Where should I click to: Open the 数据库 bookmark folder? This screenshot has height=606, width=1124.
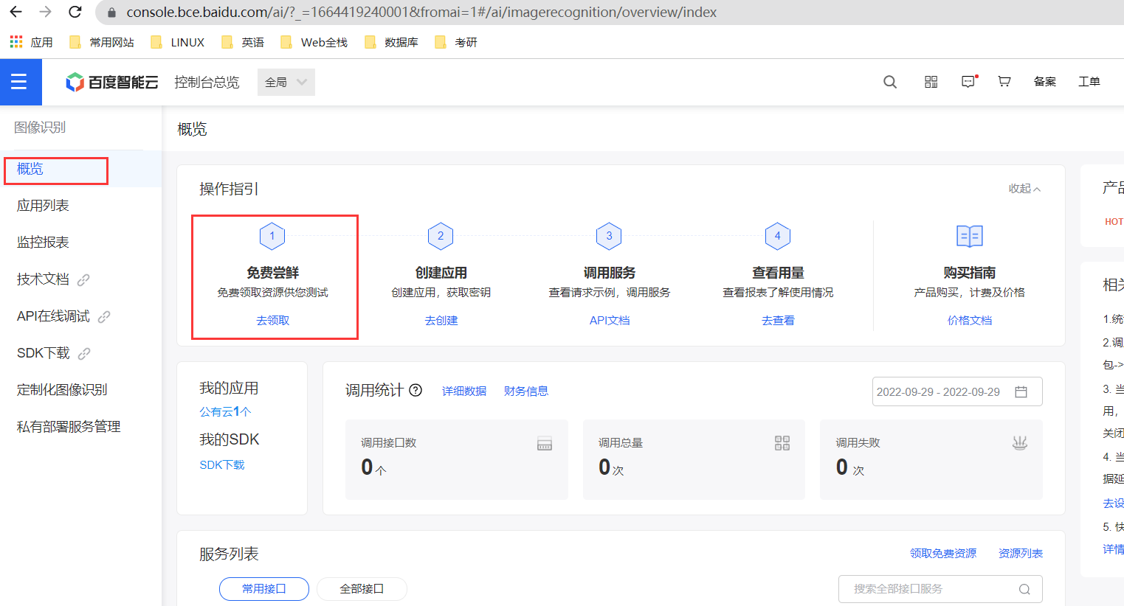391,42
